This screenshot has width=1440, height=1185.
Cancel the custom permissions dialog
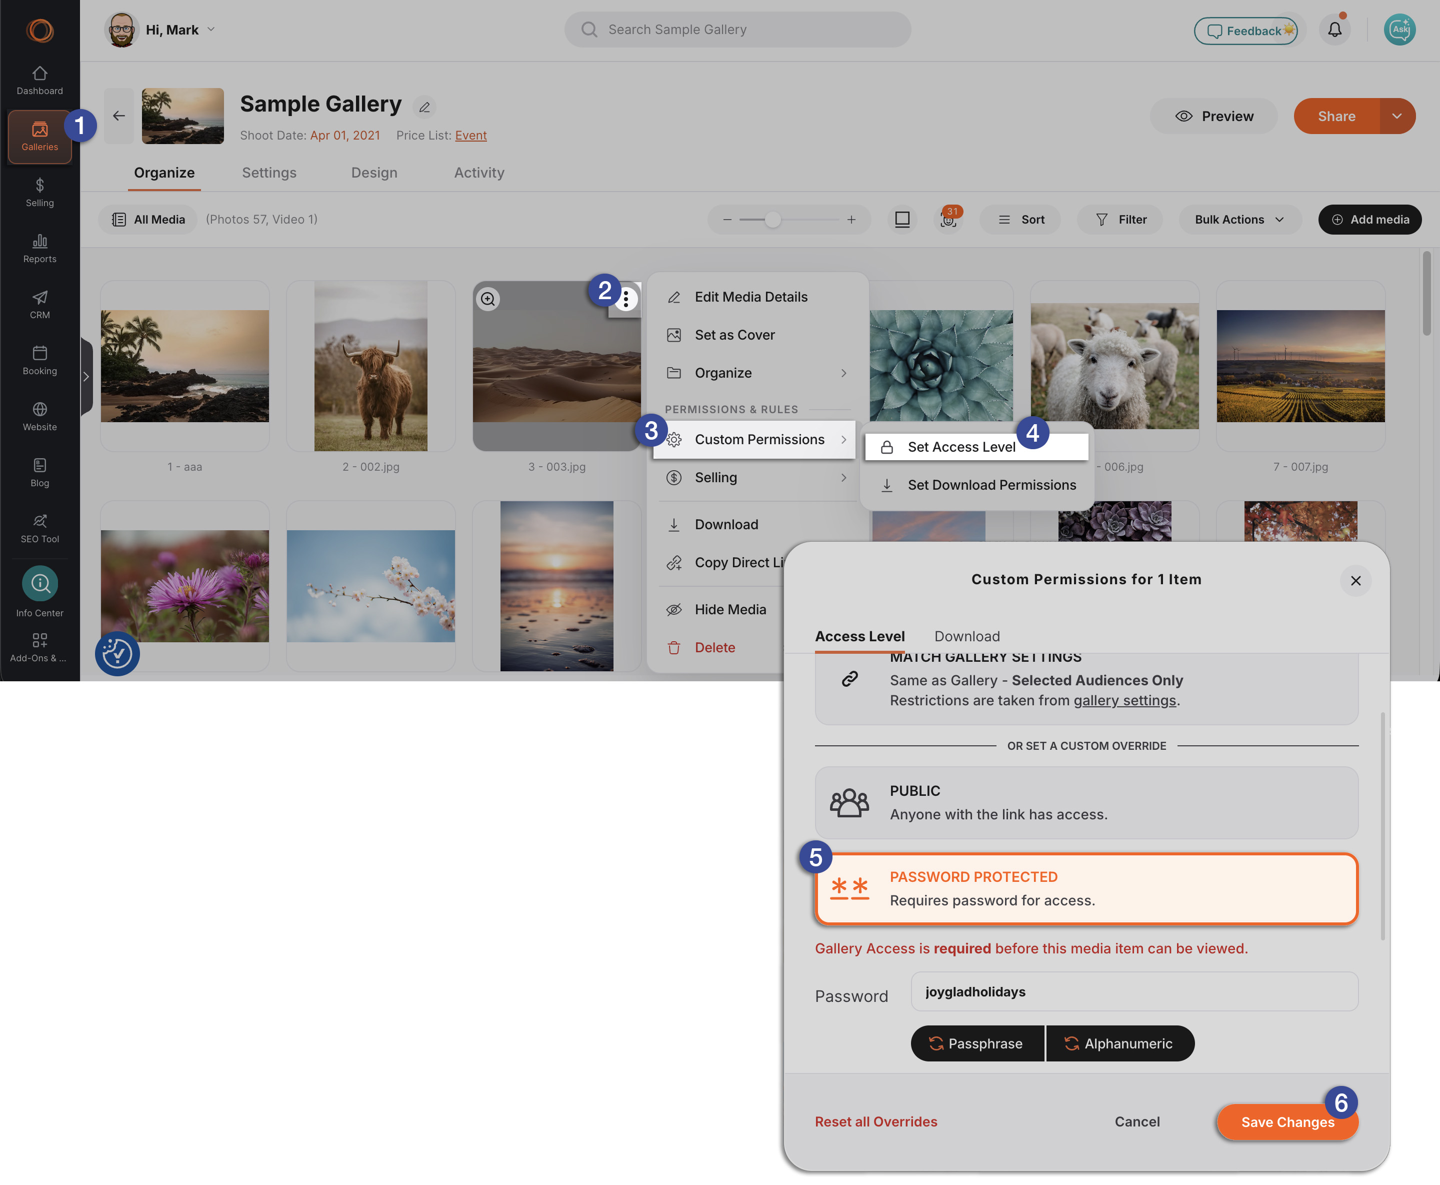pyautogui.click(x=1136, y=1121)
